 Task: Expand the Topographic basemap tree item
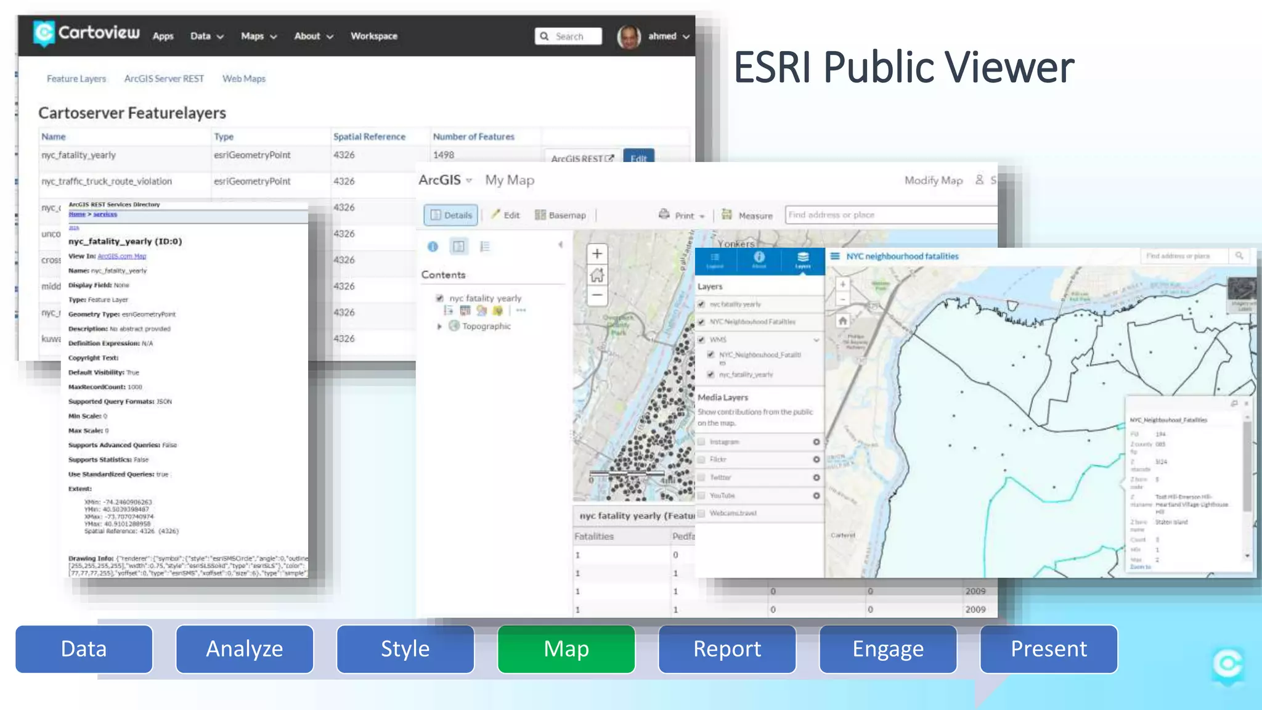(439, 326)
